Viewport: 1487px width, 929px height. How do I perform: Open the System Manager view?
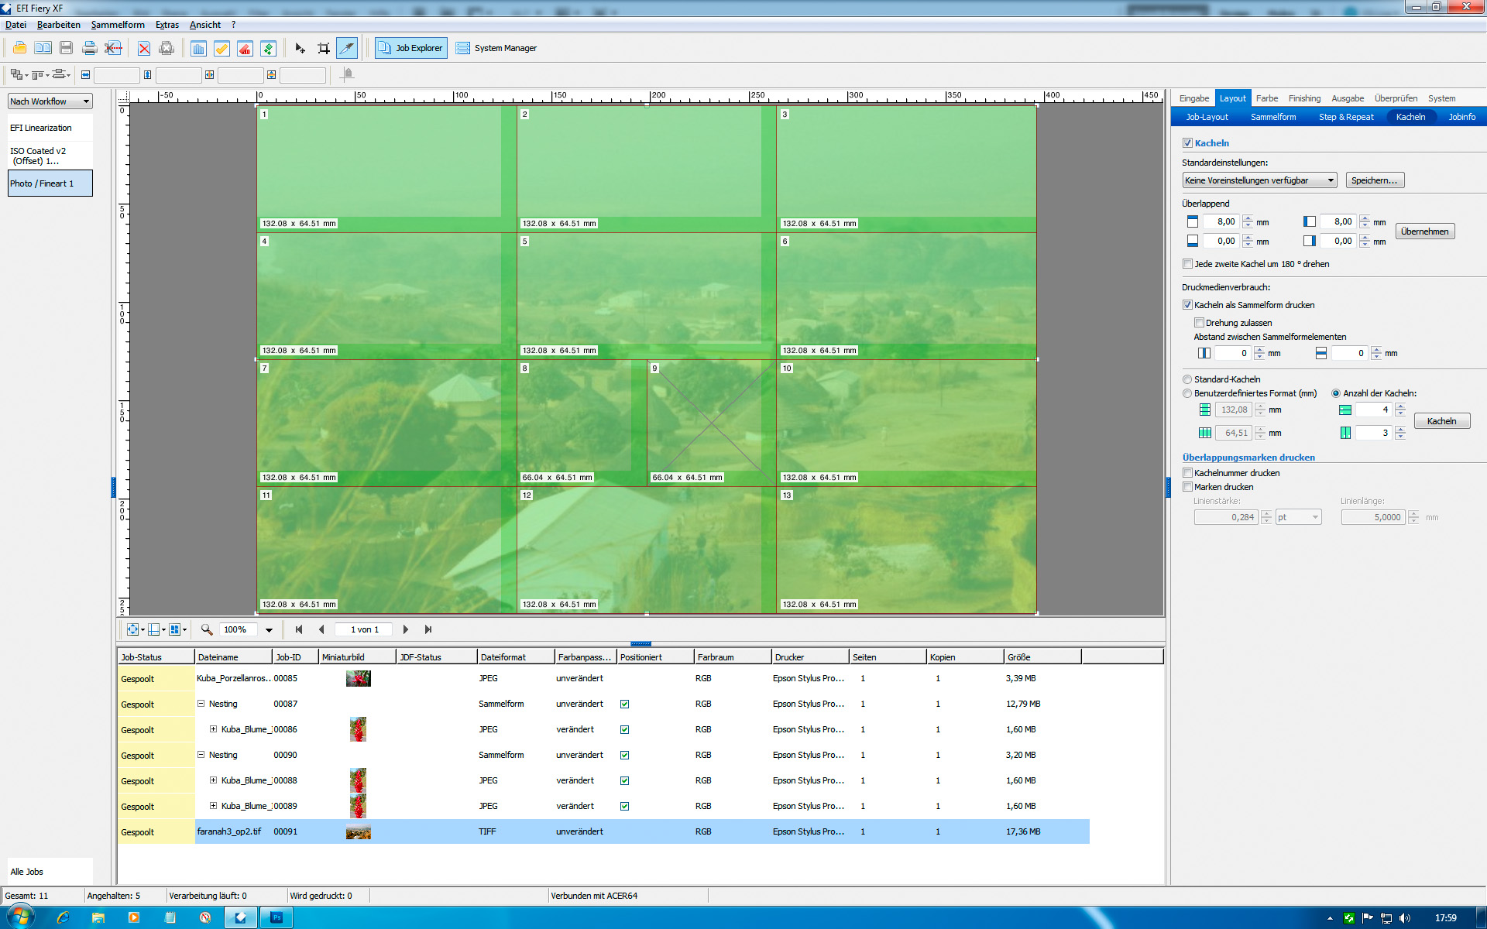coord(496,48)
